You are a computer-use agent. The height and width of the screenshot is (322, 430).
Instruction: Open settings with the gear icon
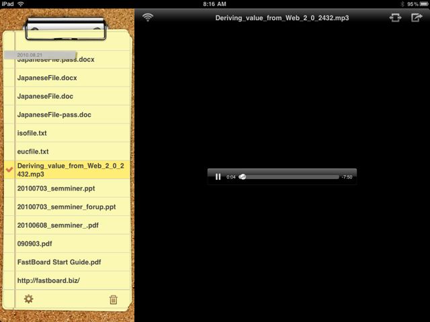click(x=28, y=299)
